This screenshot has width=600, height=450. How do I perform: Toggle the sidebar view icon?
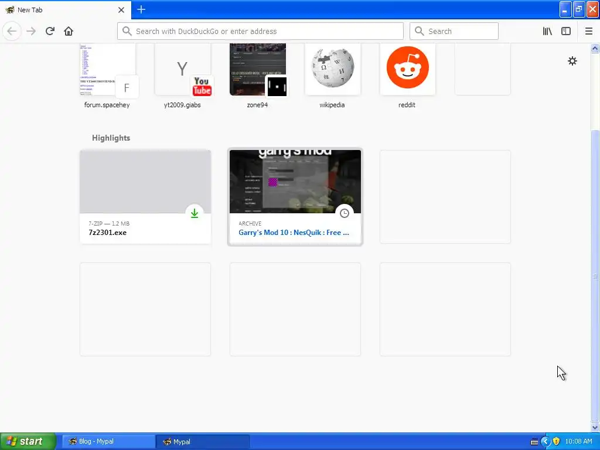point(566,32)
